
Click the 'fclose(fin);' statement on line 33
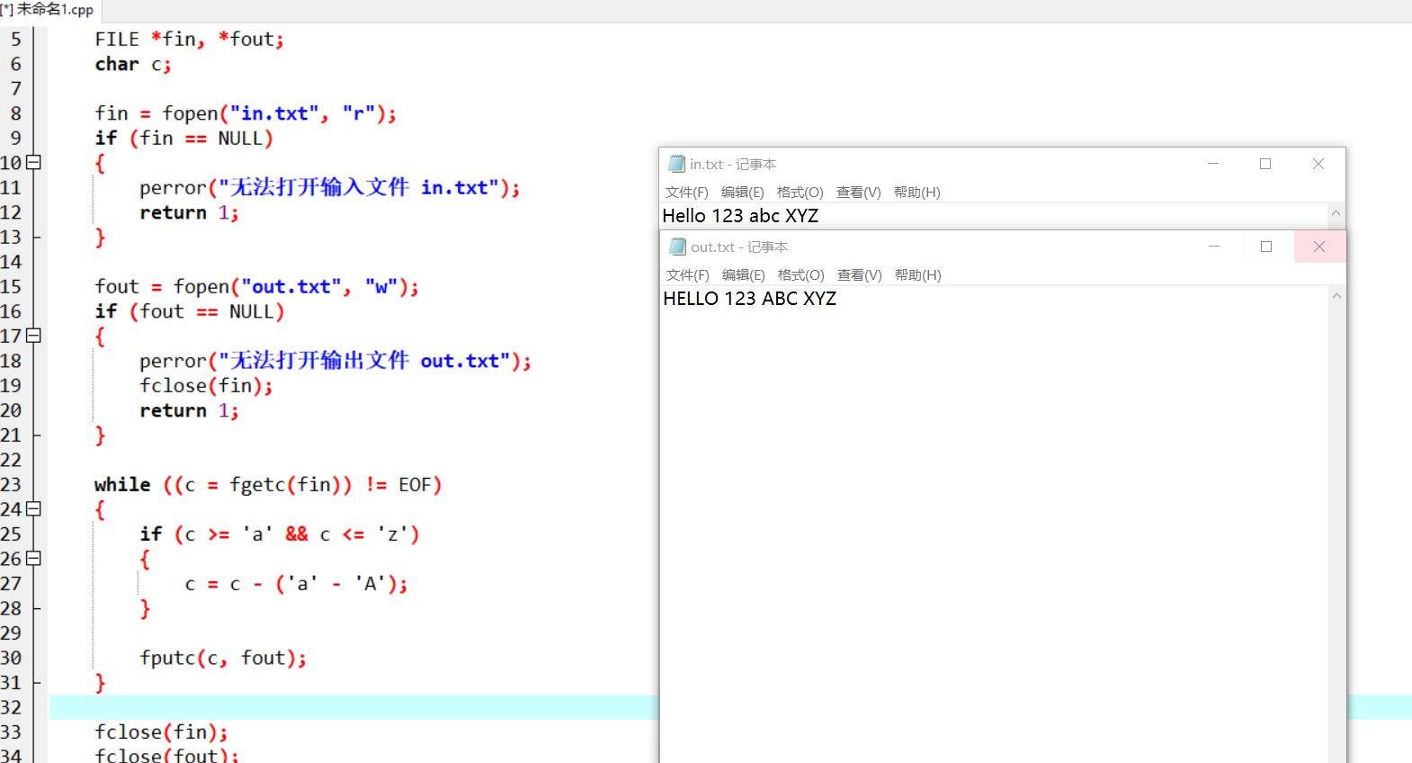161,732
